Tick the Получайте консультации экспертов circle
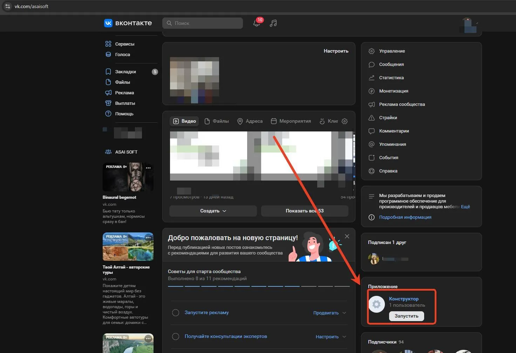The width and height of the screenshot is (516, 353). point(176,337)
